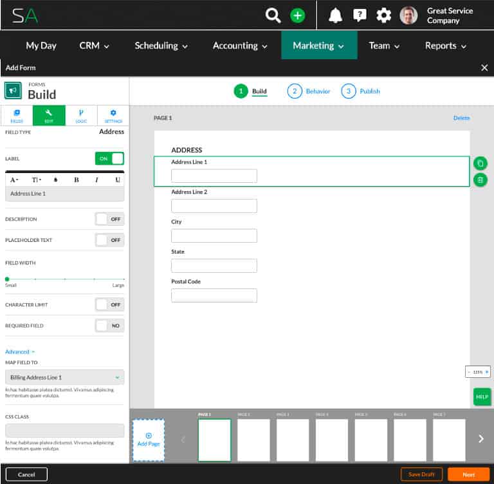Open the search magnifier in header
This screenshot has height=484, width=494.
273,15
